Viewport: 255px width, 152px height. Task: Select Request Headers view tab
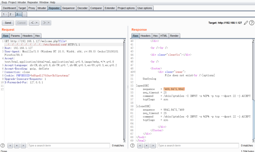coord(27,36)
